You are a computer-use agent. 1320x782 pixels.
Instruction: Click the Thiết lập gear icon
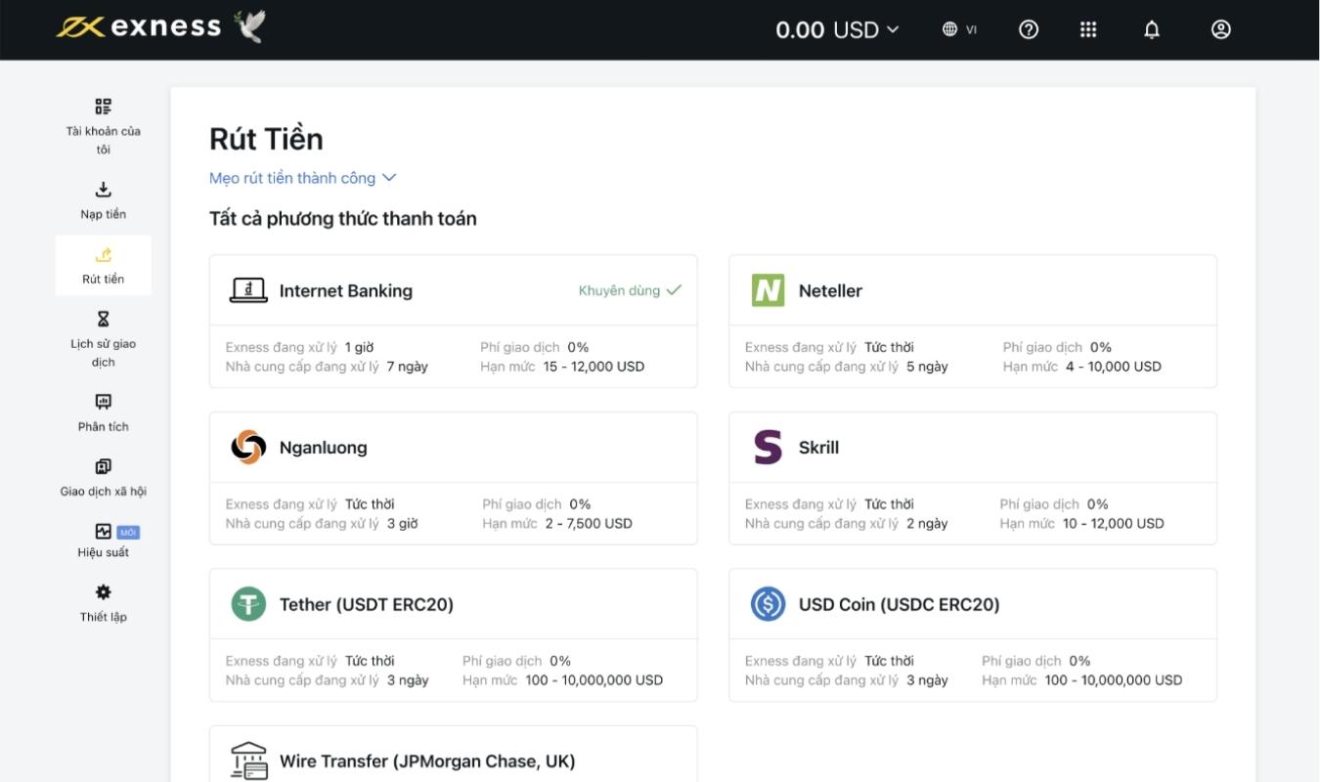pos(103,592)
